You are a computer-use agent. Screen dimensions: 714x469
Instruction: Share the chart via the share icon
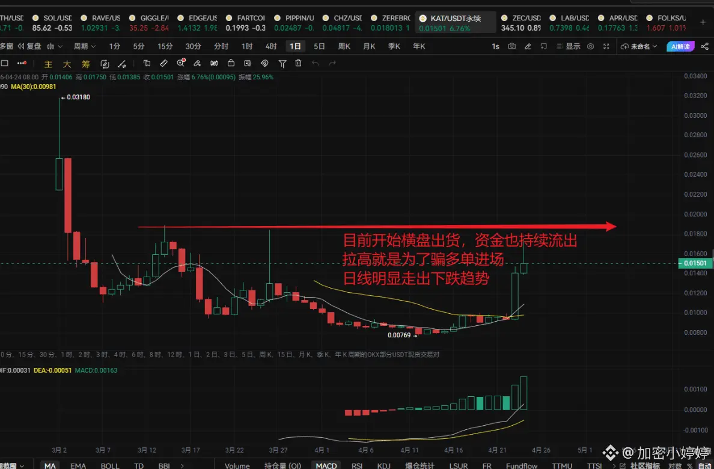pyautogui.click(x=704, y=46)
